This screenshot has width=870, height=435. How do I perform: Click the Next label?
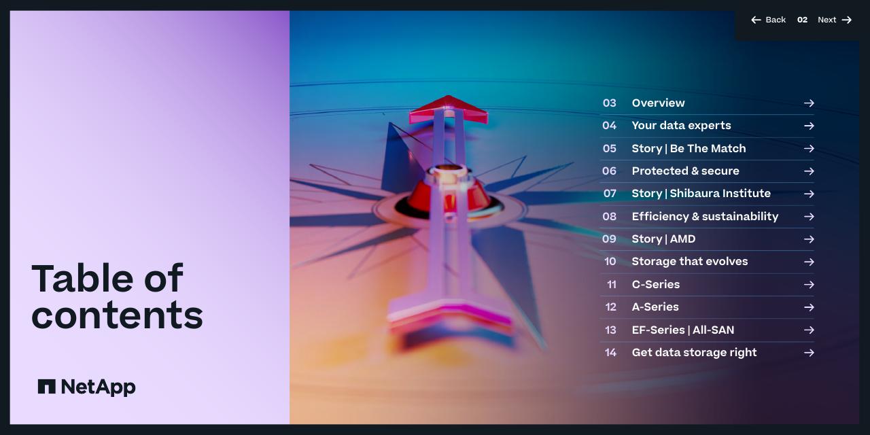pos(826,20)
